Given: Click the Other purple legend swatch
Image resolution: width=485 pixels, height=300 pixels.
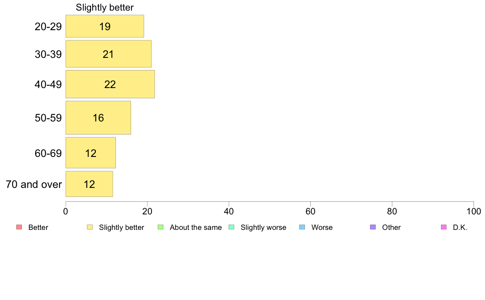Looking at the screenshot, I should tap(373, 227).
